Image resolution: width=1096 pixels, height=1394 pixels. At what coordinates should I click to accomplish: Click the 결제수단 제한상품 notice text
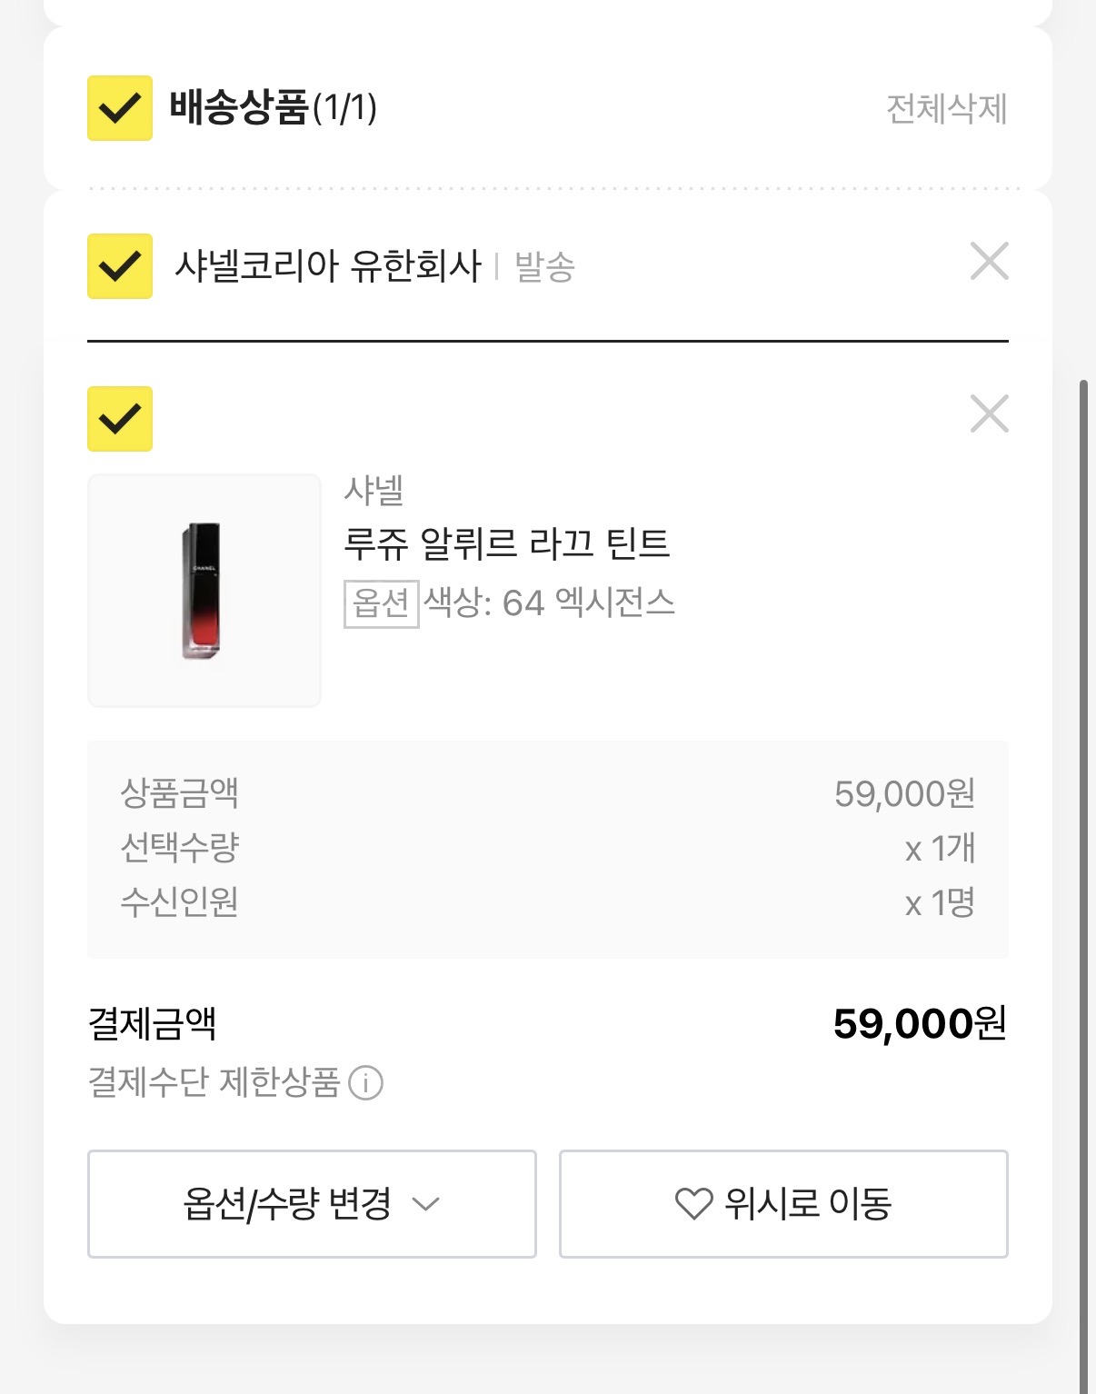(x=214, y=1082)
